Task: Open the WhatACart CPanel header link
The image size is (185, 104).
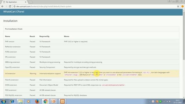Action: 14,12
